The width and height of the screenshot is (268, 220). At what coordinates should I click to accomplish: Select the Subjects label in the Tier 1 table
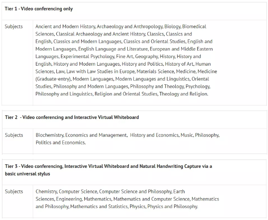pyautogui.click(x=14, y=27)
